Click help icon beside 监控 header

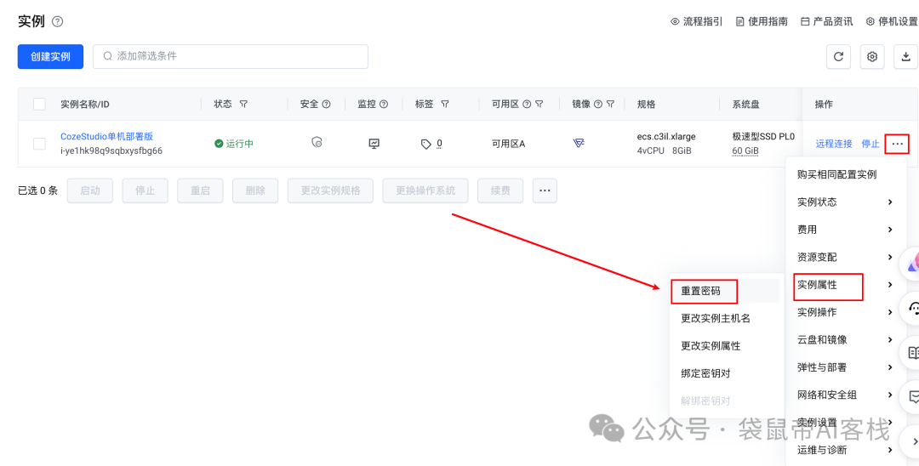click(384, 105)
